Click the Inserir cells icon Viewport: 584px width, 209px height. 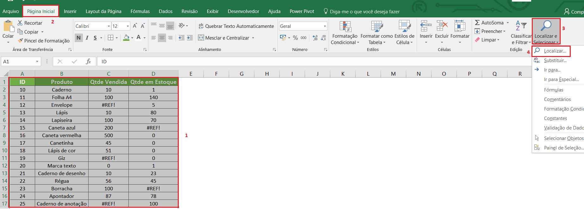426,26
